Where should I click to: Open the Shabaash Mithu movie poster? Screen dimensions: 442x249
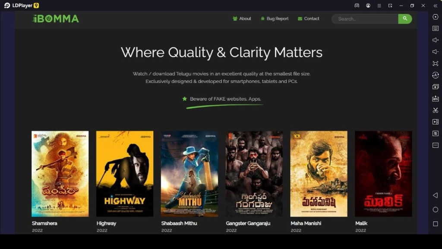(189, 174)
